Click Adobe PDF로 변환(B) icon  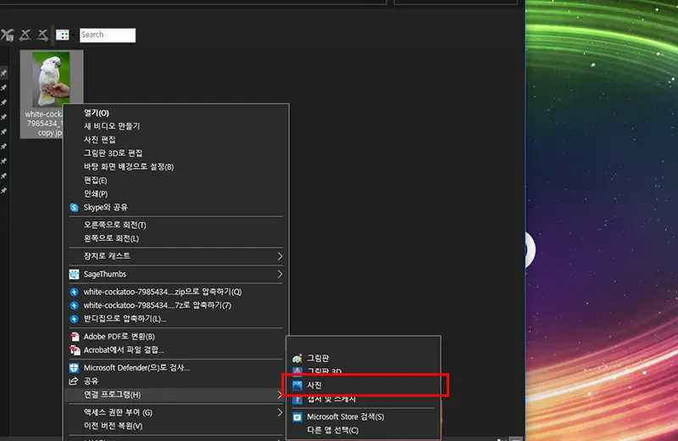point(75,337)
